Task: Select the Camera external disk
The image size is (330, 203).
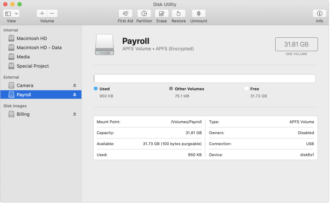Action: 41,85
